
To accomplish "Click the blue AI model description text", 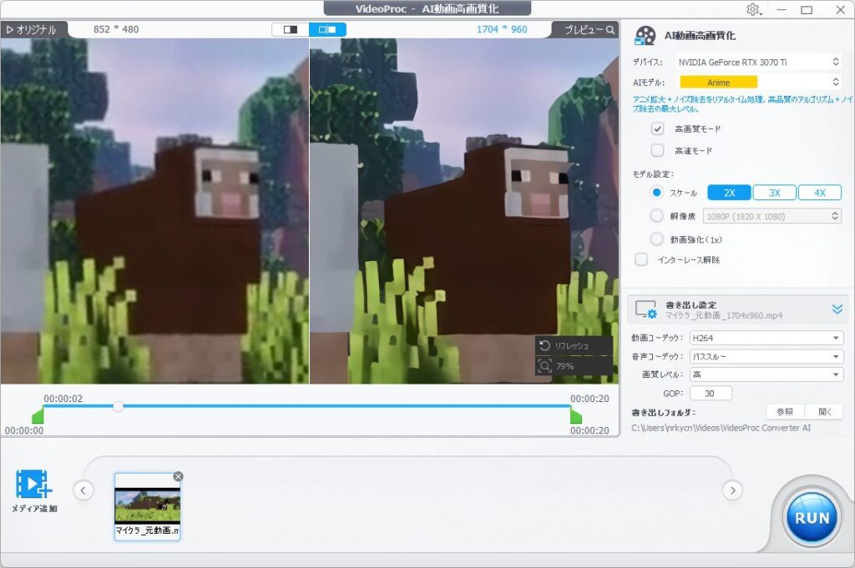I will point(742,104).
